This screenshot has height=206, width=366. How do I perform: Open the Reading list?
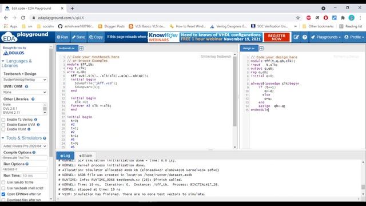pyautogui.click(x=351, y=26)
